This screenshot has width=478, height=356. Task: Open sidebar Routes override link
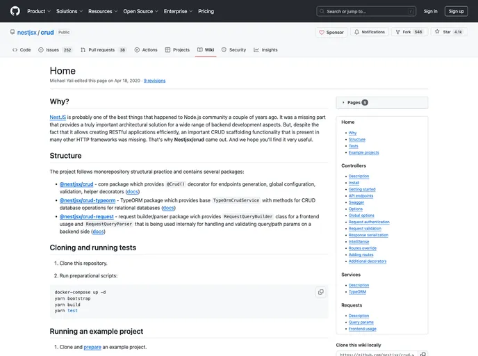[x=363, y=248]
